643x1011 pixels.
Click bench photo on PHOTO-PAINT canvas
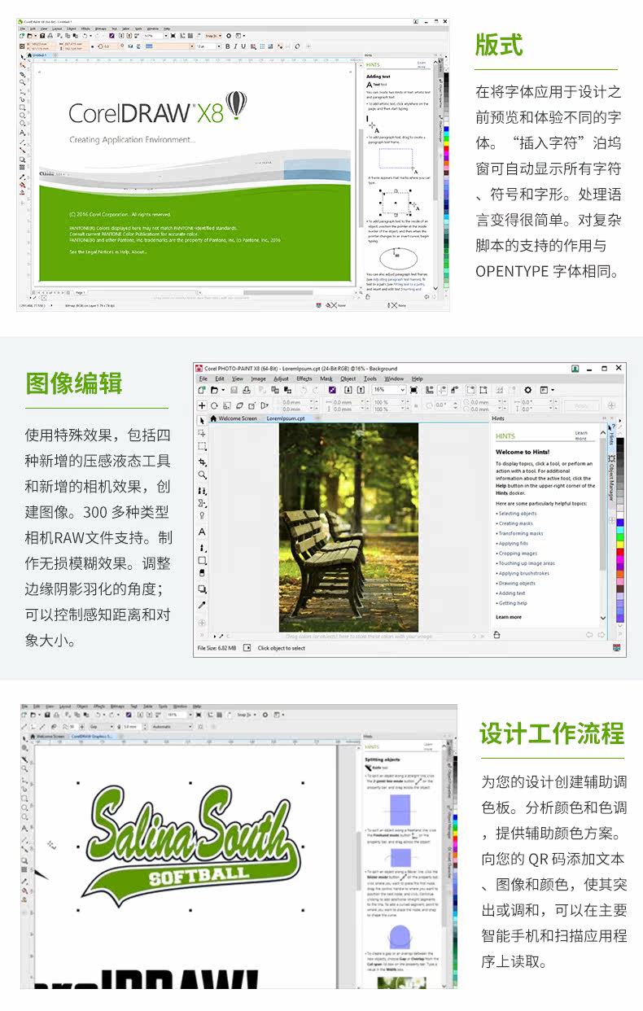point(348,527)
